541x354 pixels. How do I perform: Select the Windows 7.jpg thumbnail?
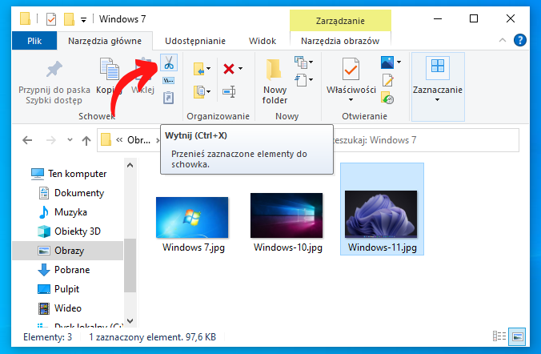pyautogui.click(x=192, y=217)
